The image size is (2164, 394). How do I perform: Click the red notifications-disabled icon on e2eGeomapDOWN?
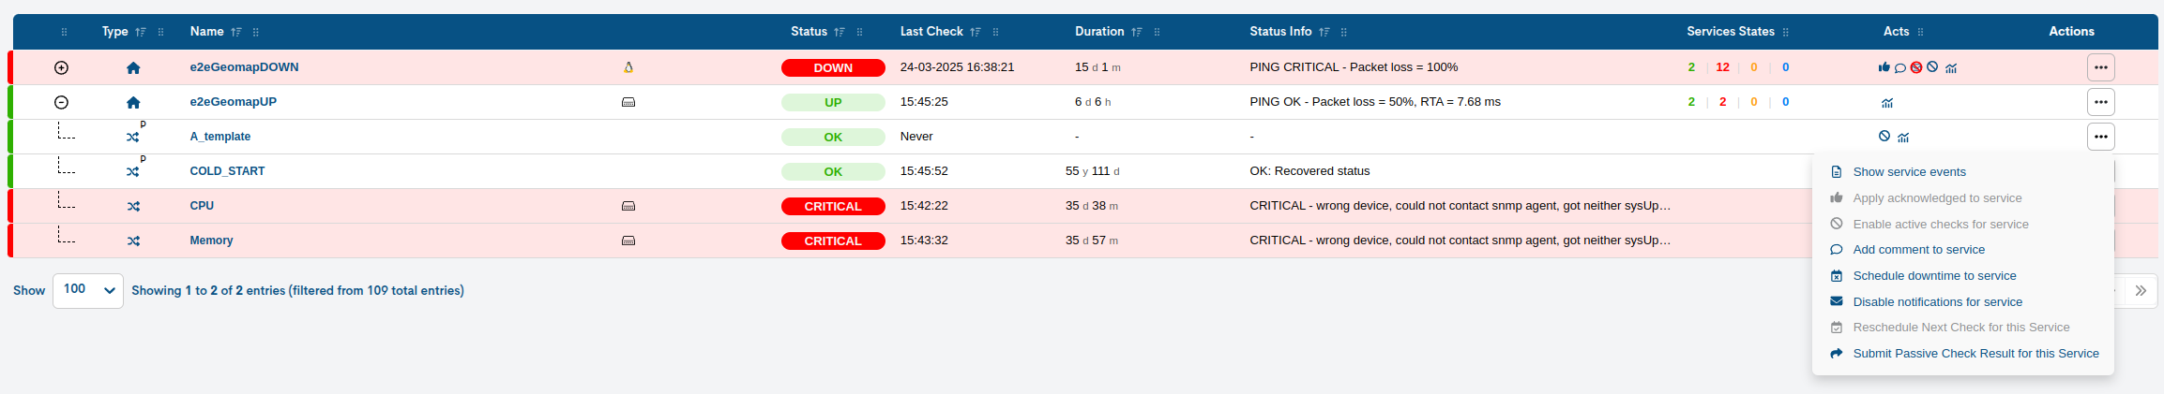[1916, 67]
